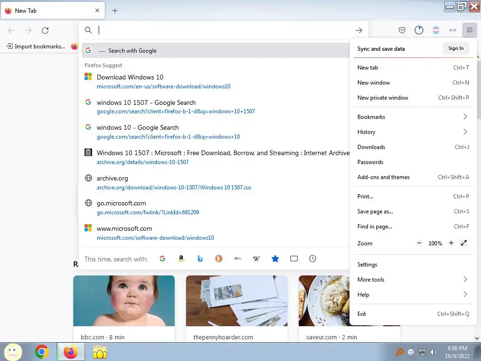Select New window menu item
This screenshot has height=361, width=481.
[413, 83]
